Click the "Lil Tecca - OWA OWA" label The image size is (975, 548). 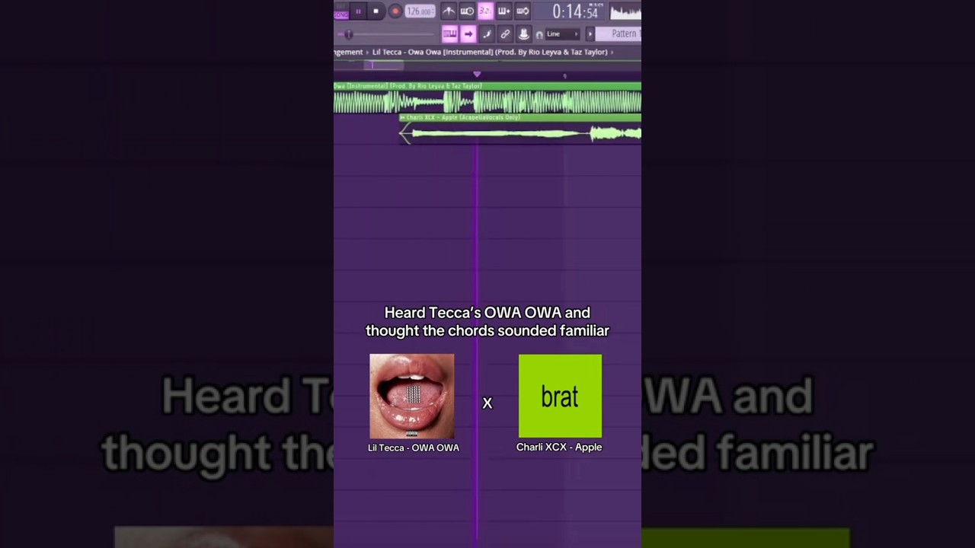click(x=414, y=448)
